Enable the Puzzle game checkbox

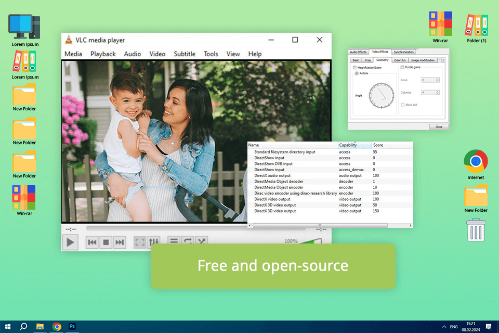[x=402, y=67]
